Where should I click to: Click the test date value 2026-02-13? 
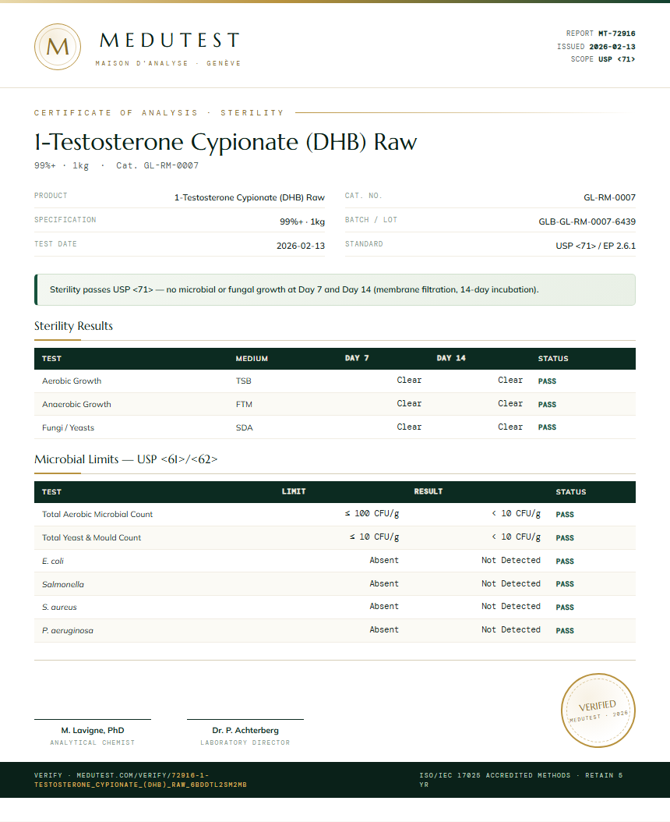point(301,246)
